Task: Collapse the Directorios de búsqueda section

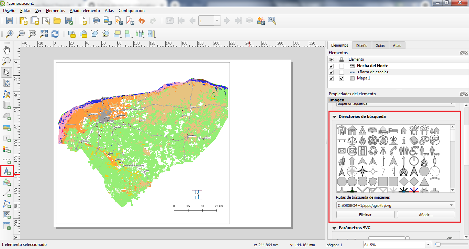Action: point(334,116)
